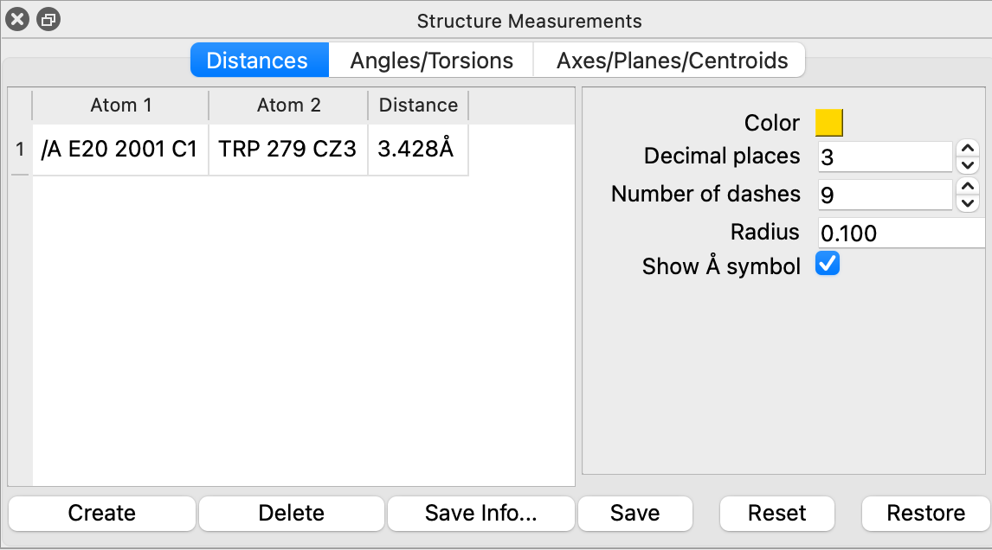Increase the Number of dashes stepper
This screenshot has width=992, height=550.
pos(968,186)
